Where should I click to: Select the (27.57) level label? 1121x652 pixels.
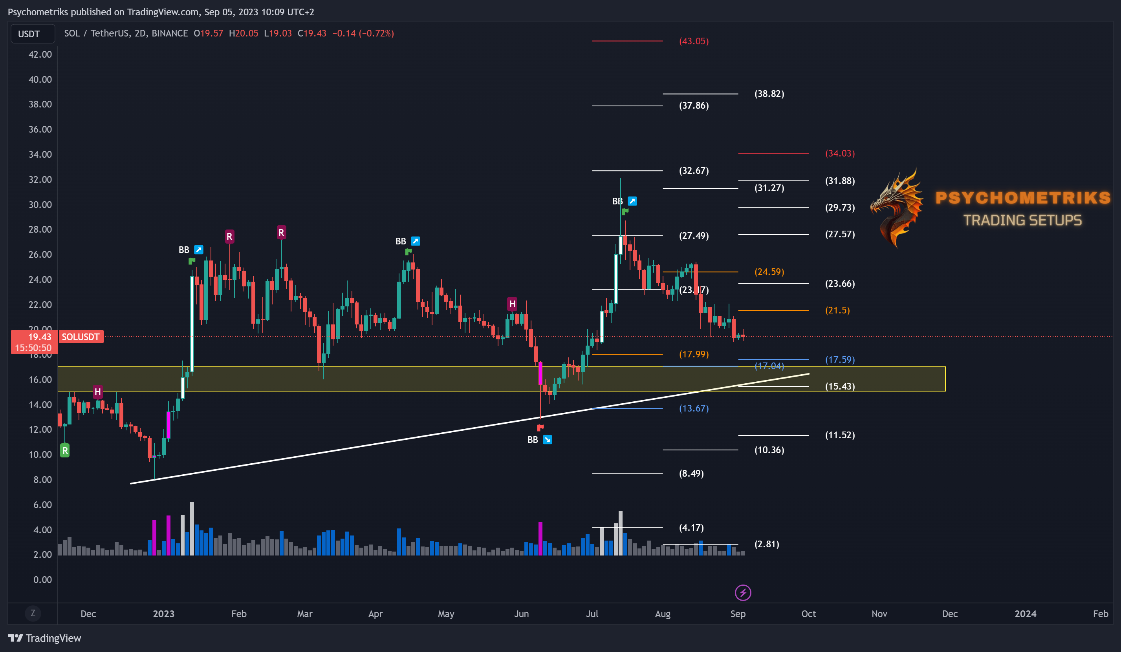[x=840, y=234]
